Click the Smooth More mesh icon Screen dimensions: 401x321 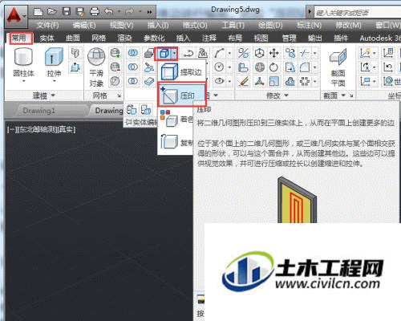pos(115,53)
